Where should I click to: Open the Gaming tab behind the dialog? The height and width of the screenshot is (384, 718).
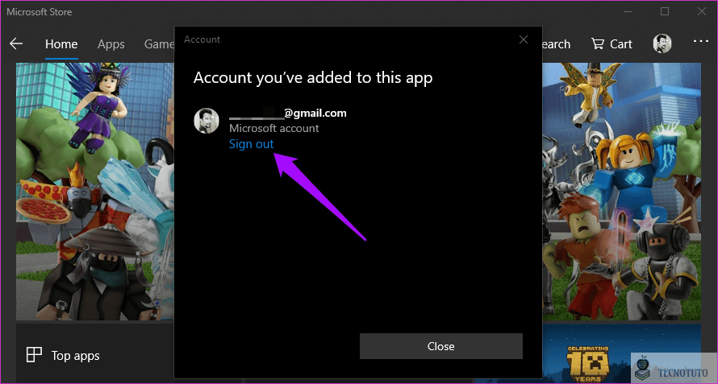coord(159,44)
